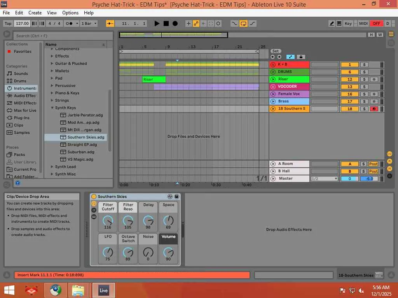Enable Key Map Mode
This screenshot has height=298, width=398.
coord(348,24)
